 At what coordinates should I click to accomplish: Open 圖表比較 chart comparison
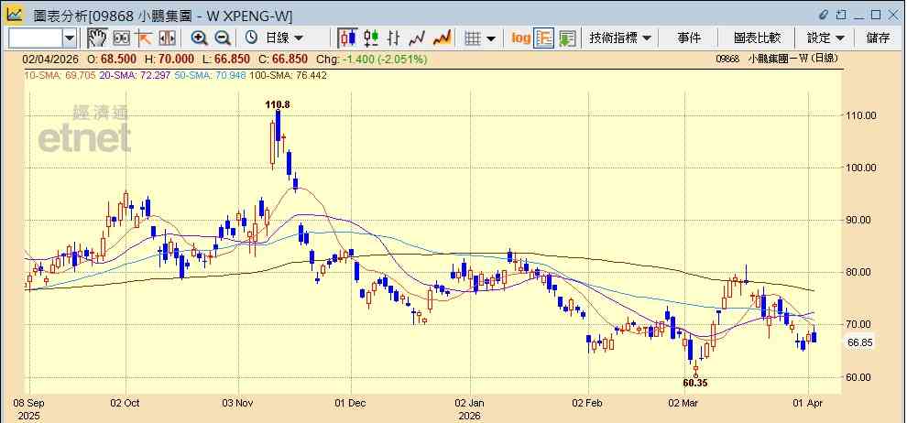click(x=757, y=38)
